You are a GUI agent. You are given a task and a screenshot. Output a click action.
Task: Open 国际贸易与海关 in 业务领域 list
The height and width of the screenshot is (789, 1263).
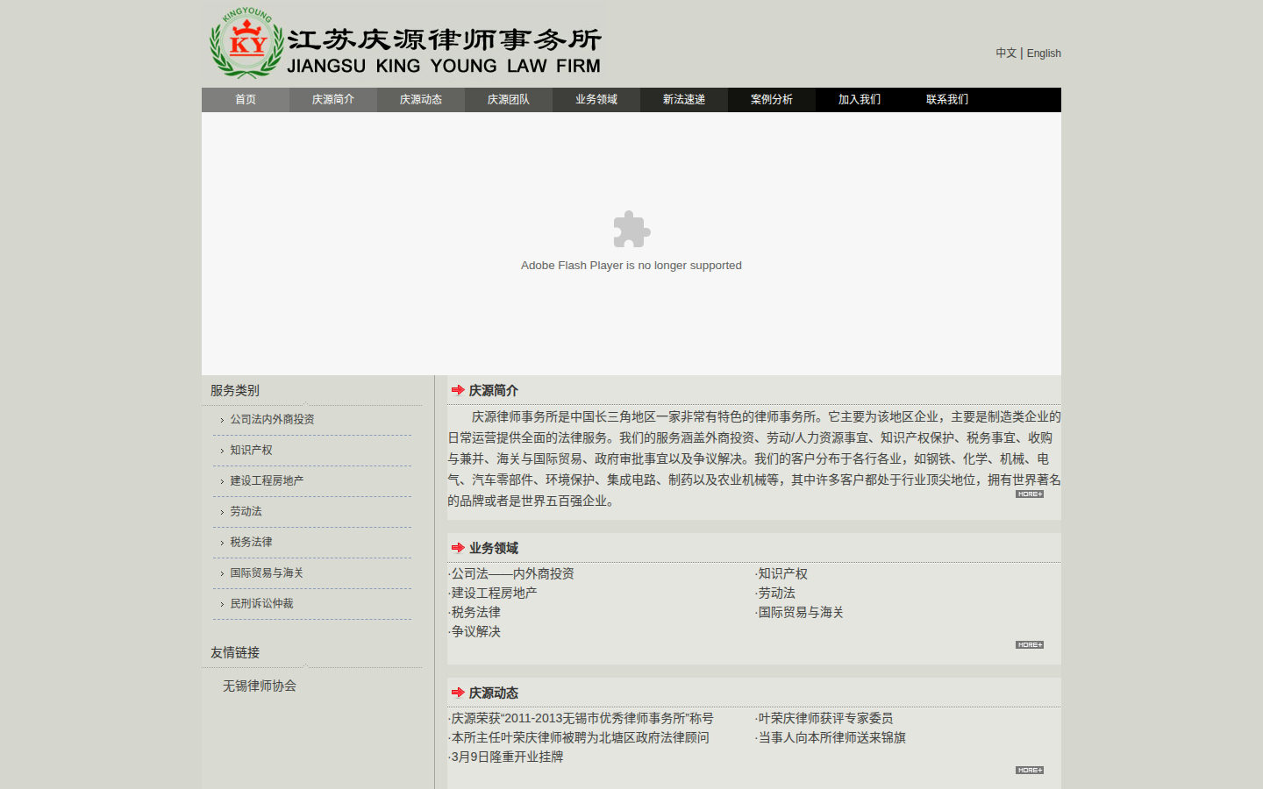(x=801, y=613)
